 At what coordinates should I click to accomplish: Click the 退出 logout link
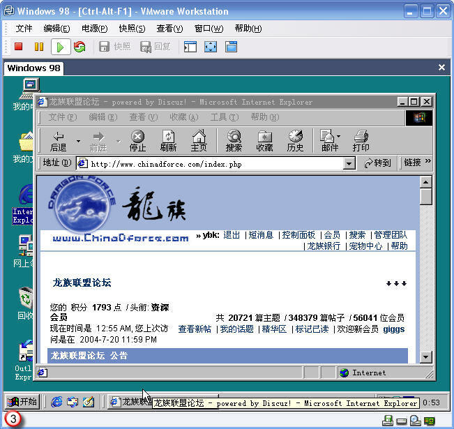point(232,235)
